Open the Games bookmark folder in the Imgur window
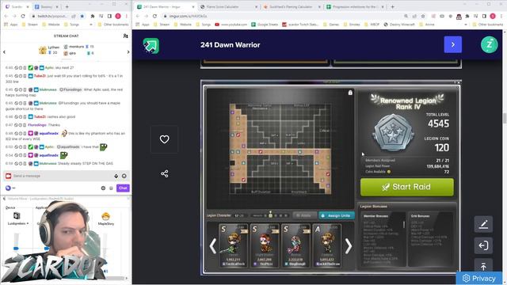The width and height of the screenshot is (507, 285). coord(331,25)
